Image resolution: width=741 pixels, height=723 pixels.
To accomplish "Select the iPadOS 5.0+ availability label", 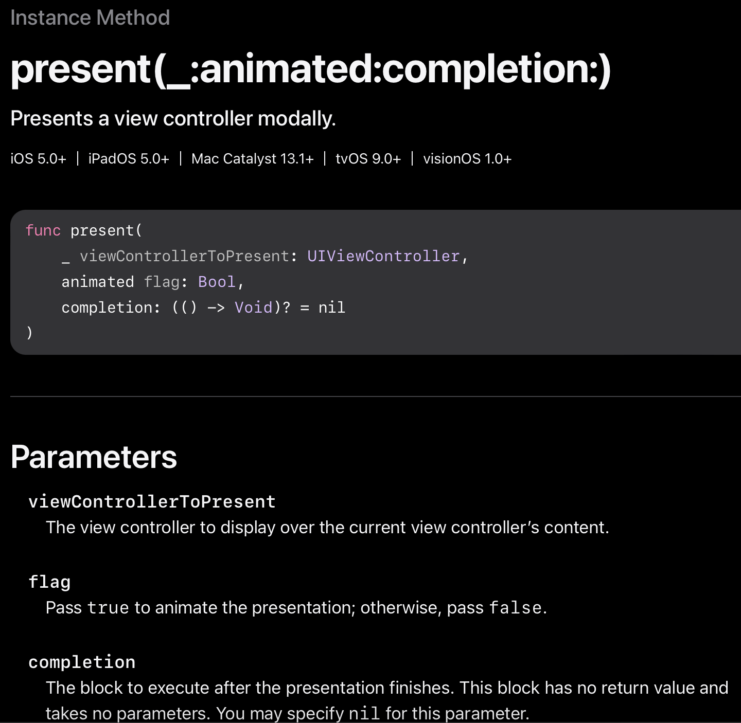I will [x=129, y=159].
